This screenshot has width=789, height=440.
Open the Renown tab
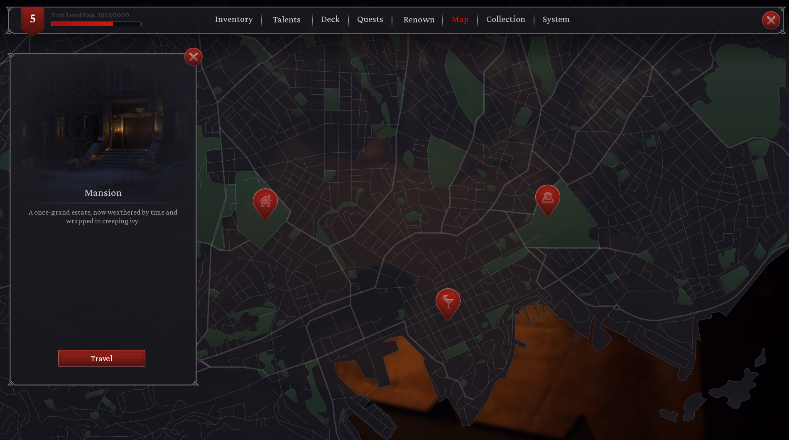419,20
